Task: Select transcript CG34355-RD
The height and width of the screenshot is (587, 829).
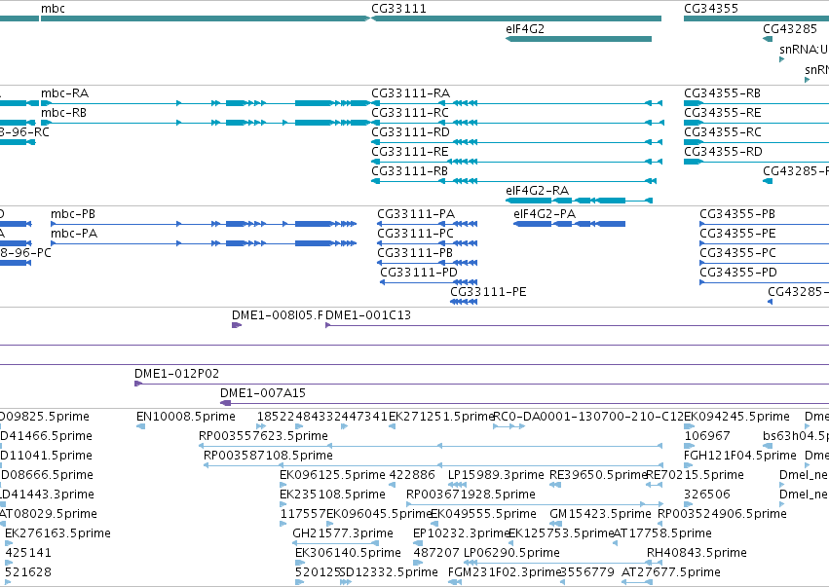Action: pos(756,162)
